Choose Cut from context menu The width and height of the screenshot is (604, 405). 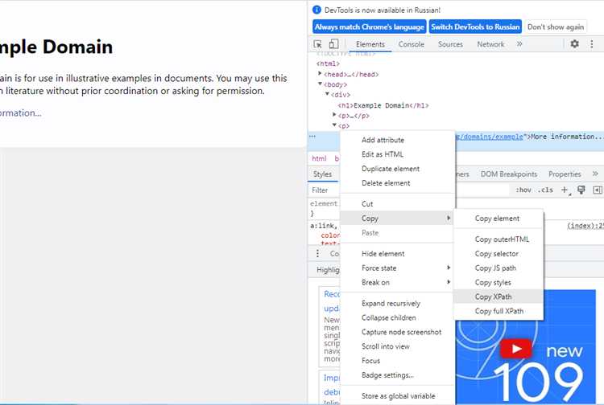(x=397, y=204)
